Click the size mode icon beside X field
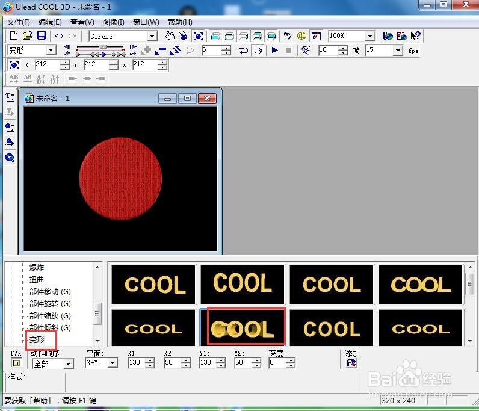 pyautogui.click(x=14, y=65)
